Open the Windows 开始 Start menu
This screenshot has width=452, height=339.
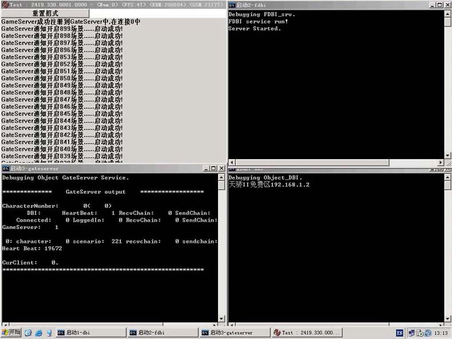pos(11,332)
